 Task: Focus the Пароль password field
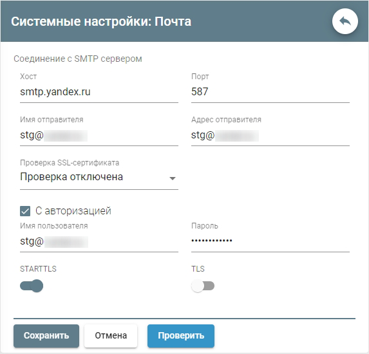(x=270, y=241)
